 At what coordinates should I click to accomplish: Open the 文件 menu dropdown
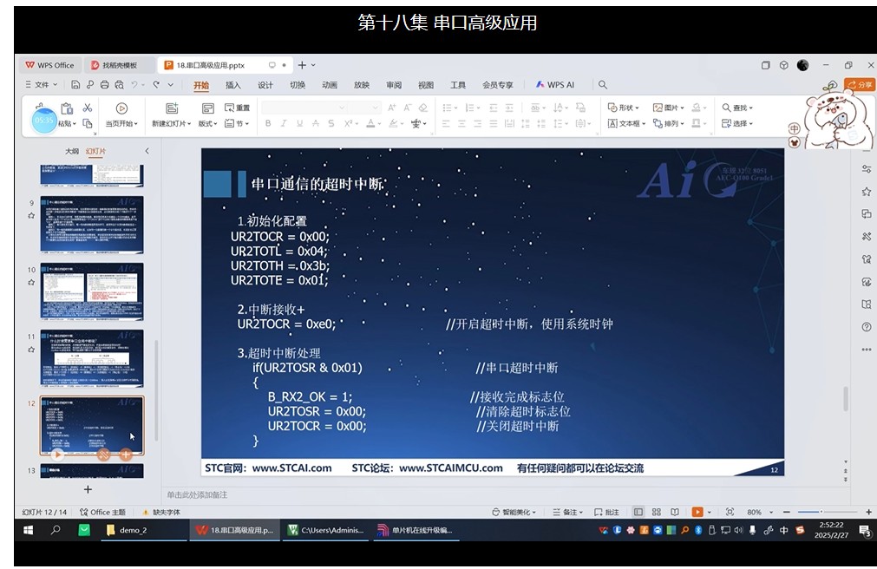pos(42,84)
